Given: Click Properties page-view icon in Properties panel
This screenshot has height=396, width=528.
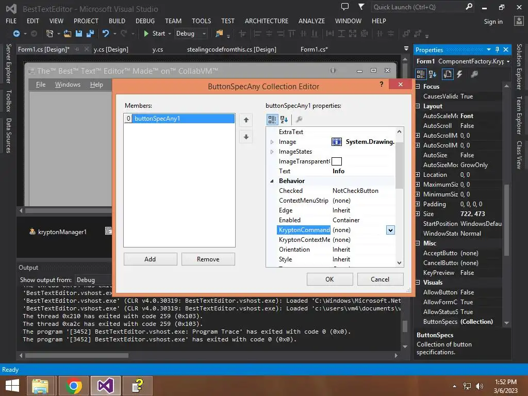Looking at the screenshot, I should 448,74.
